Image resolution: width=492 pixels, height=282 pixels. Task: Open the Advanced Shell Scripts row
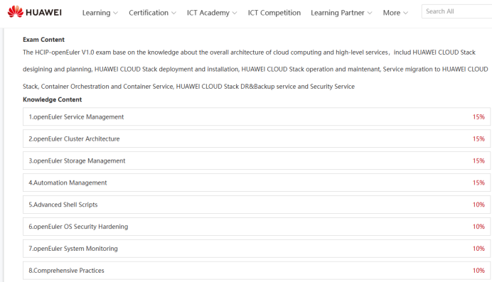click(x=257, y=205)
